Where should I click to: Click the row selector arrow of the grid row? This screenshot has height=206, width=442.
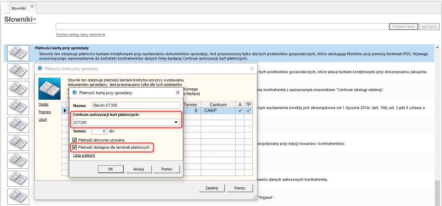[x=65, y=111]
